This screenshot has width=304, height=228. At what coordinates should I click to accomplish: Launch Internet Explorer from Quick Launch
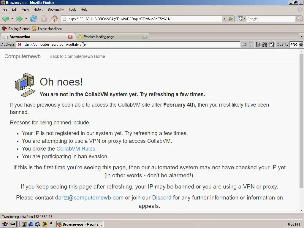click(31, 224)
